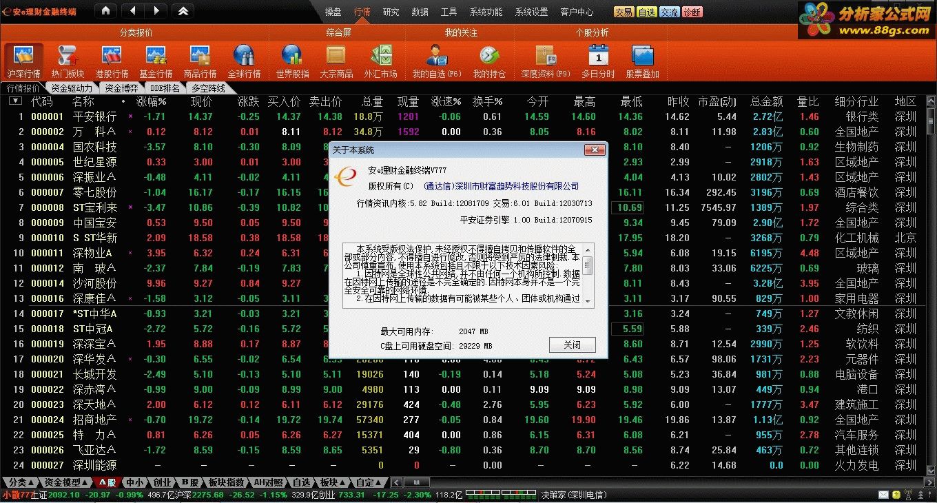Click 决策家(深圳电信) server label
The height and width of the screenshot is (503, 937).
[x=575, y=495]
